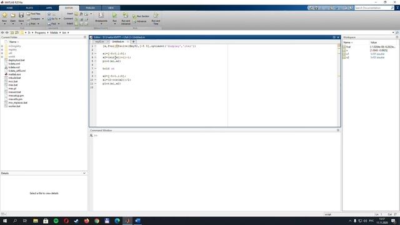The width and height of the screenshot is (400, 225).
Task: Open the Editor panel actions menu
Action: (334, 37)
